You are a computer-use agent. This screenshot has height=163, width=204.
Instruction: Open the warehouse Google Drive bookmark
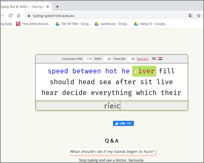(112, 24)
